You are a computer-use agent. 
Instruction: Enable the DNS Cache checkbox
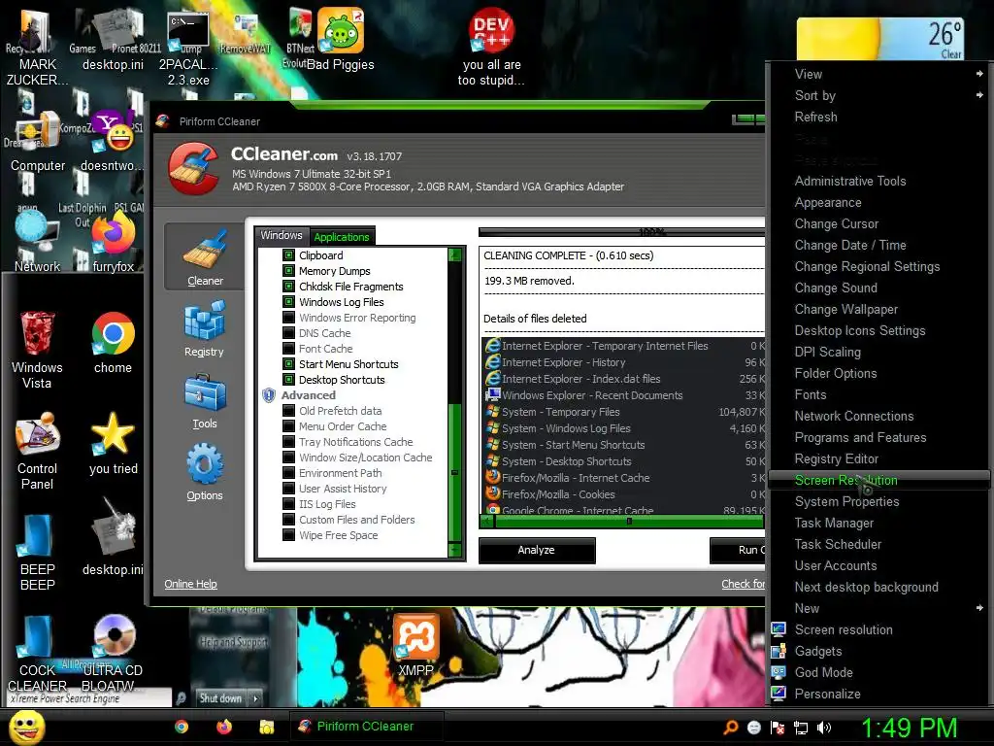(288, 333)
